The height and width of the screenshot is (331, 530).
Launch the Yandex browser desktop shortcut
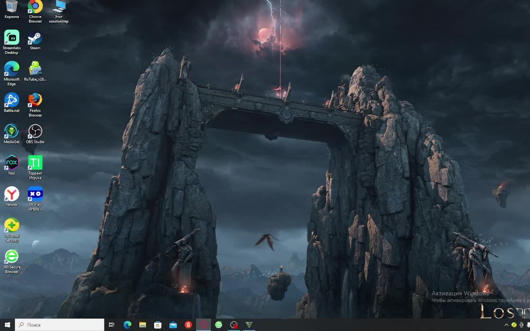coord(11,196)
